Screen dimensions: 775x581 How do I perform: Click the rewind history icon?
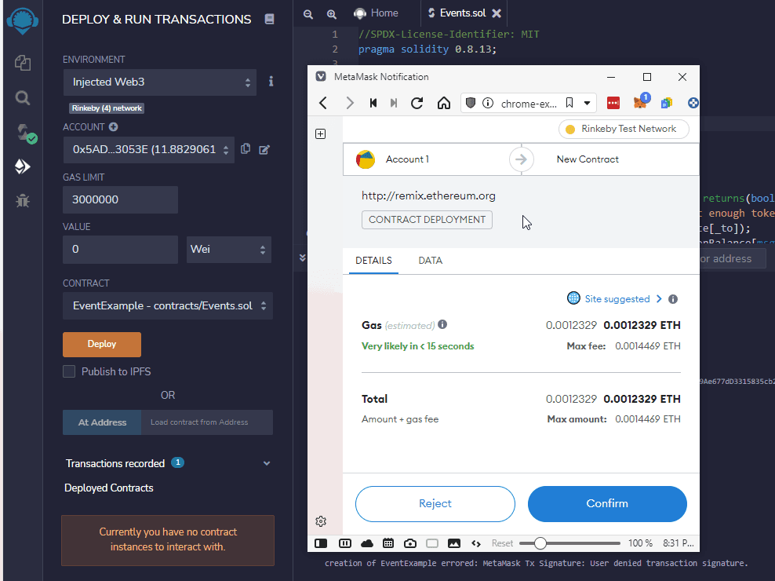click(373, 103)
